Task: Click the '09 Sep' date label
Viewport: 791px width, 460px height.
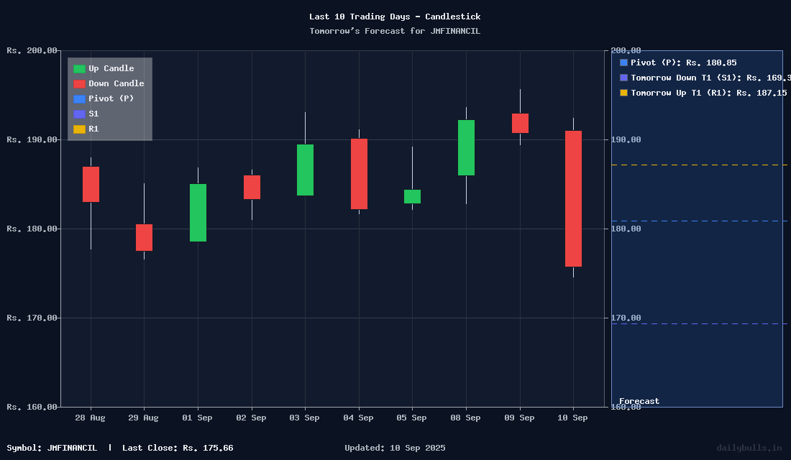Action: coord(519,418)
